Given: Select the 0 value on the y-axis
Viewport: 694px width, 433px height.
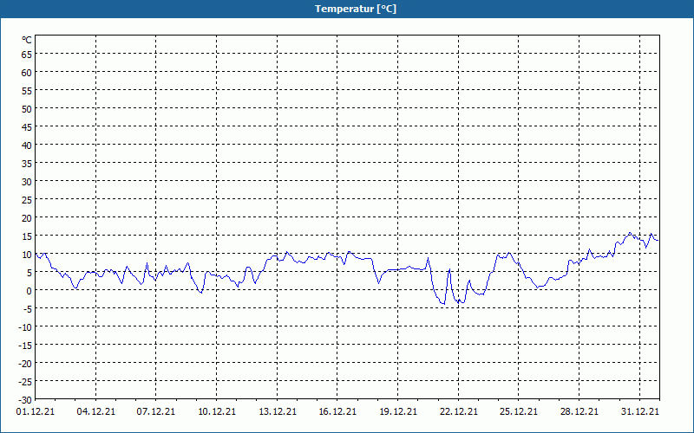Looking at the screenshot, I should pyautogui.click(x=29, y=290).
